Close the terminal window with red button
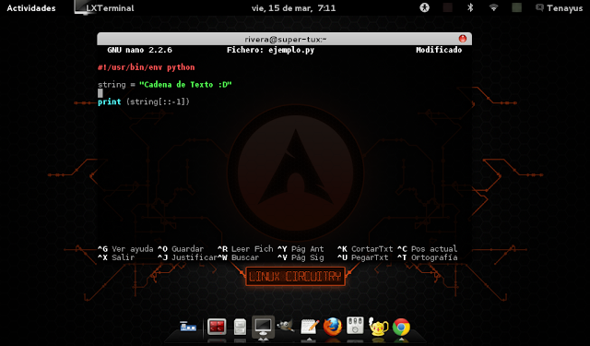The width and height of the screenshot is (590, 346). (463, 39)
